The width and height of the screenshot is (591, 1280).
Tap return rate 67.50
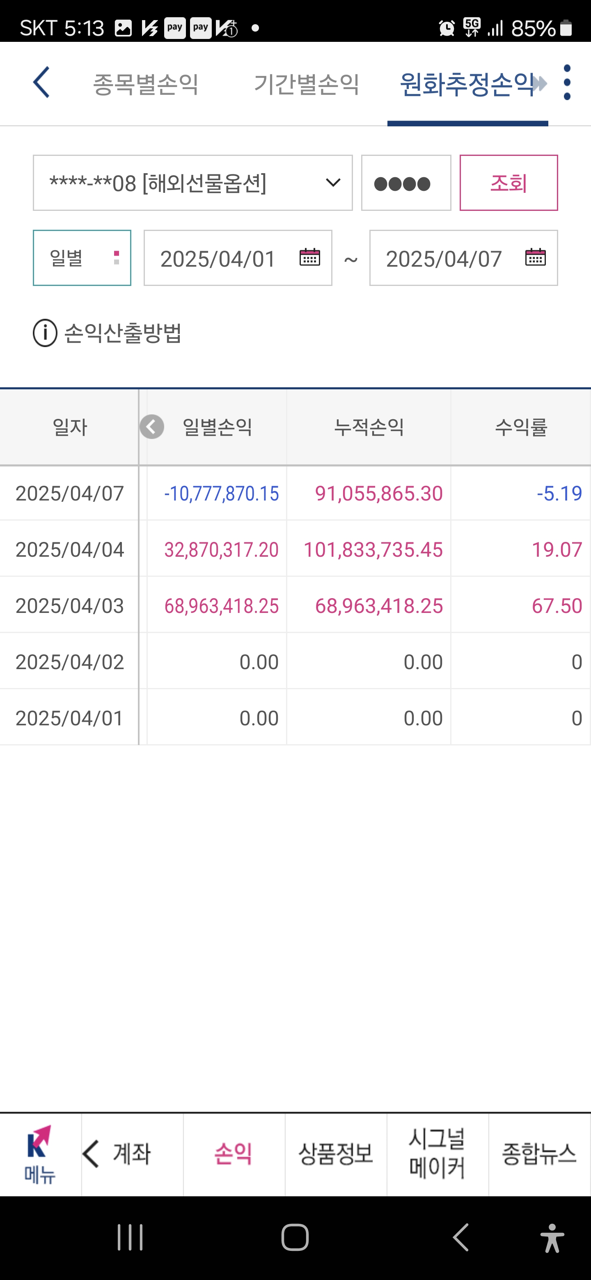tap(557, 606)
